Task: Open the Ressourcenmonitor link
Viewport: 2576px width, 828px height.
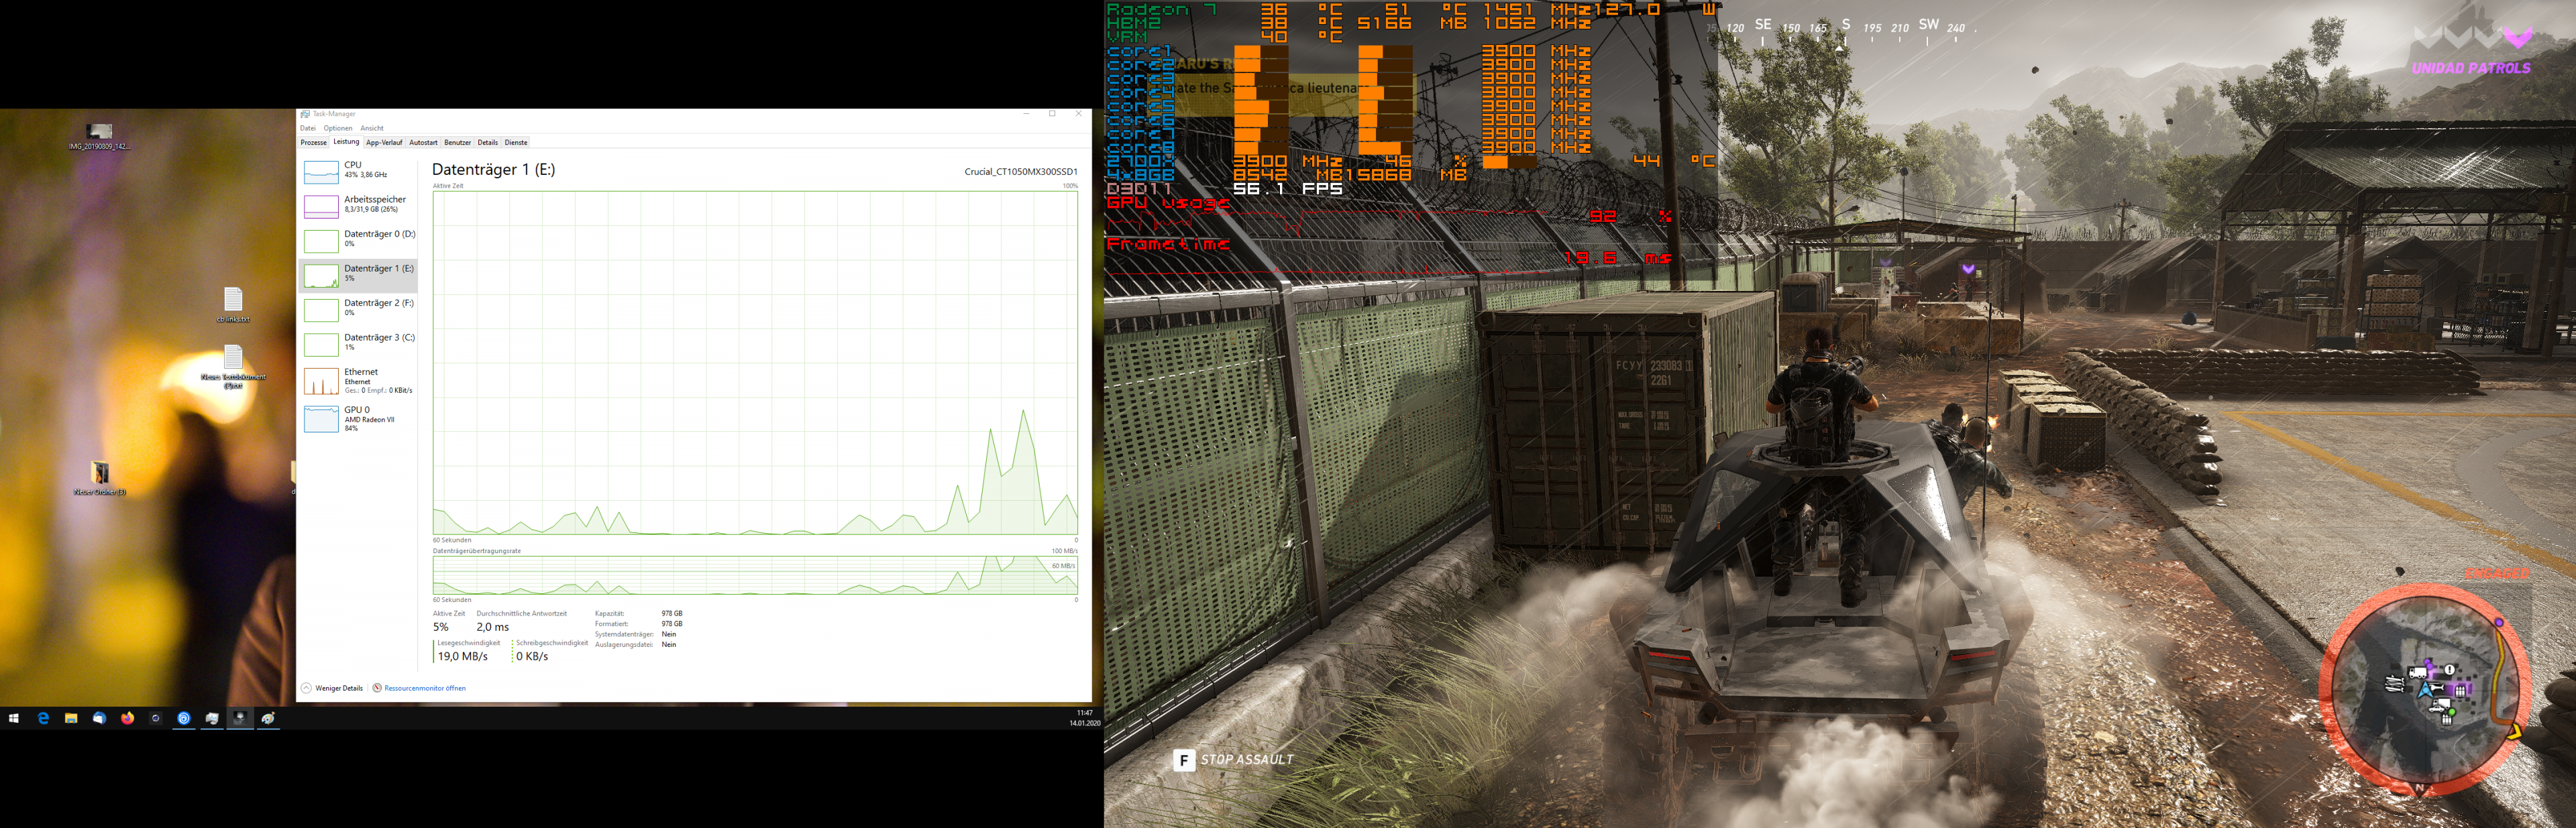Action: coord(424,688)
